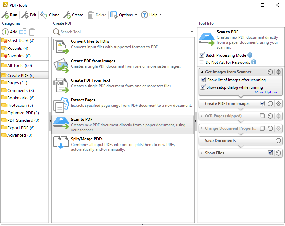Click the delete category trash icon
Screen dimensions: 285x226
(x=32, y=32)
